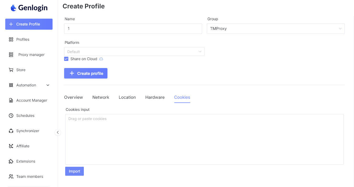Screen dimensions: 354x187
Task: Click inside the Cookies input text area
Action: tap(204, 139)
